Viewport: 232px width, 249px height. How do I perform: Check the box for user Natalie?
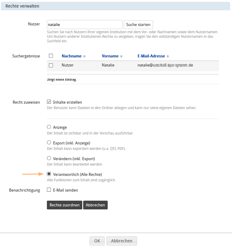tap(51, 65)
